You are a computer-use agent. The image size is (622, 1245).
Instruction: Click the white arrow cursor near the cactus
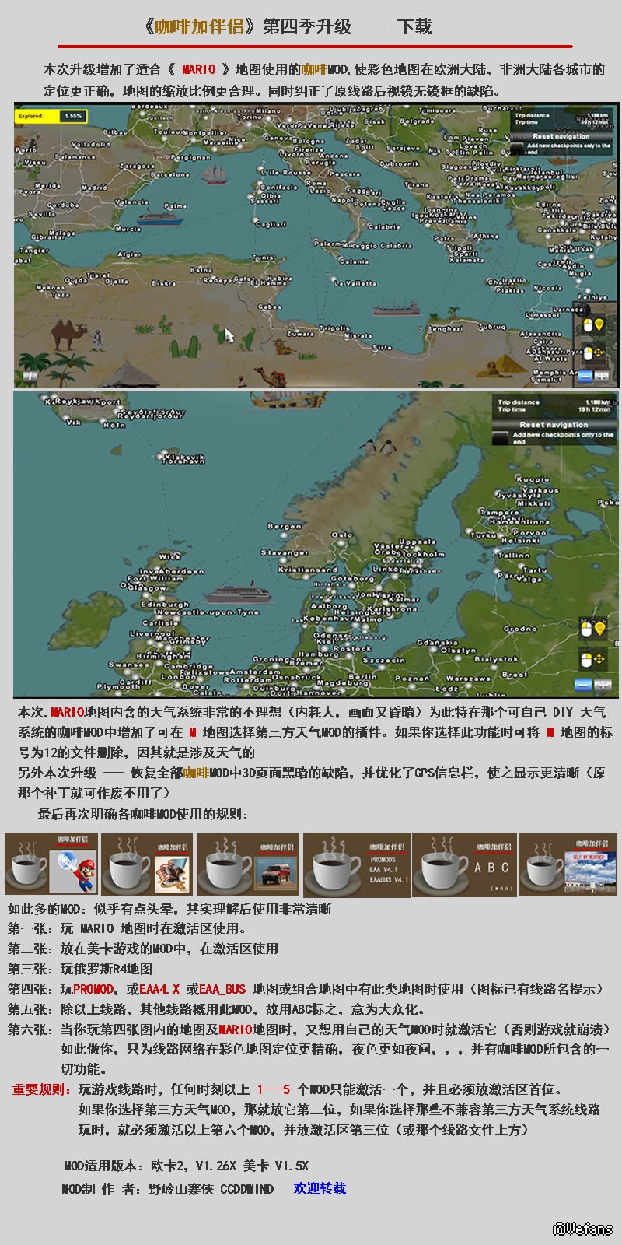(x=229, y=335)
